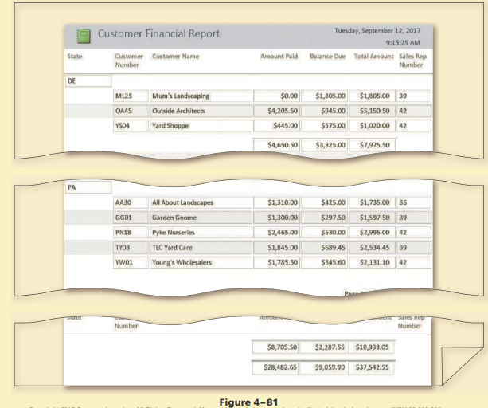Click customer number YS04
Screen dimensions: 488x408
pos(131,126)
